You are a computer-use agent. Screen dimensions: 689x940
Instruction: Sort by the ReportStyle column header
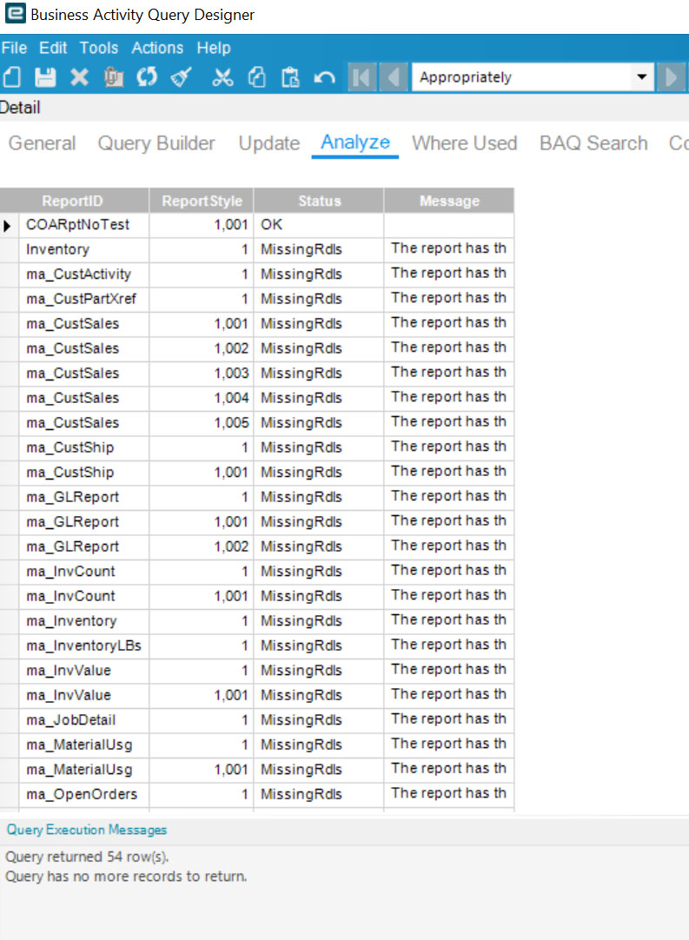click(x=202, y=201)
